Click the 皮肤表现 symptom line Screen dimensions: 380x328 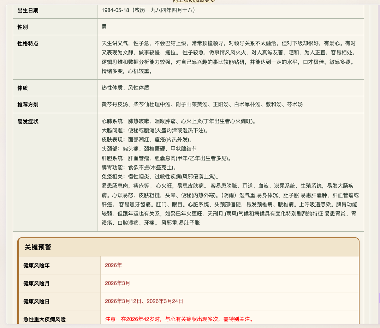[147, 140]
